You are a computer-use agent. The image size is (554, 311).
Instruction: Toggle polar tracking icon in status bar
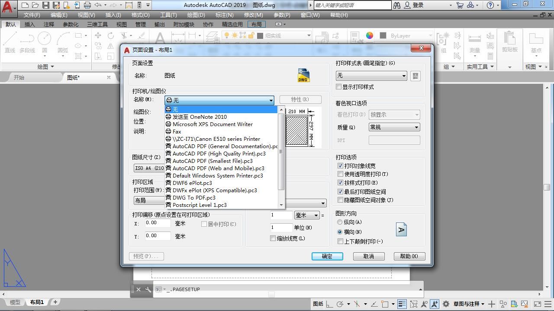pyautogui.click(x=340, y=304)
